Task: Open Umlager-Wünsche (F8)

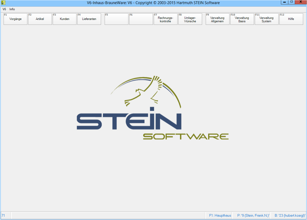Action: click(190, 19)
